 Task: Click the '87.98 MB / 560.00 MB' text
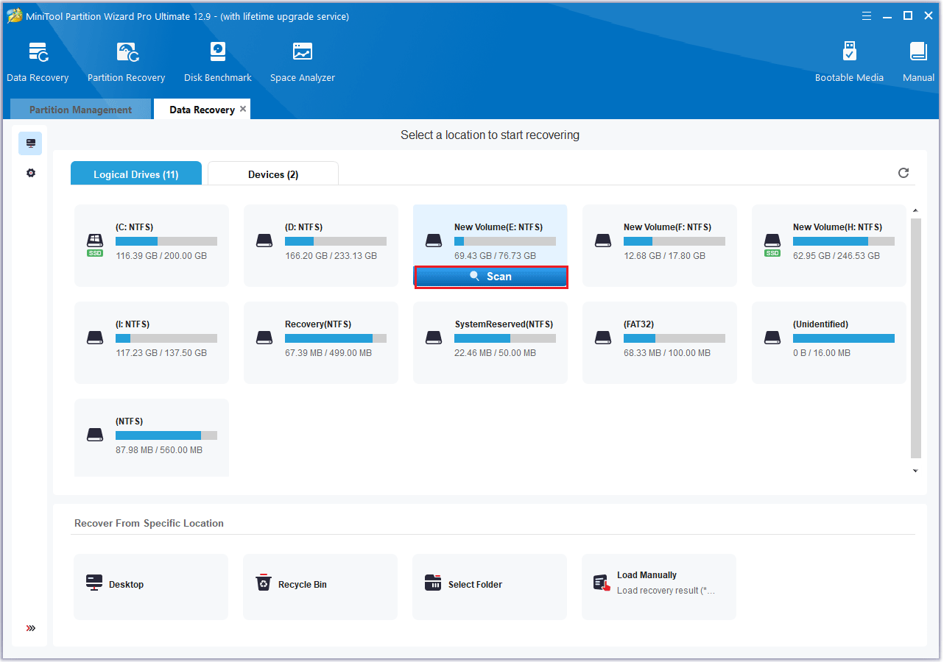click(159, 450)
